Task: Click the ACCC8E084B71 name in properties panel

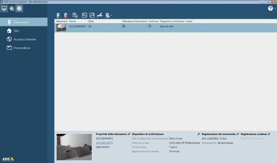Action: tap(105, 138)
